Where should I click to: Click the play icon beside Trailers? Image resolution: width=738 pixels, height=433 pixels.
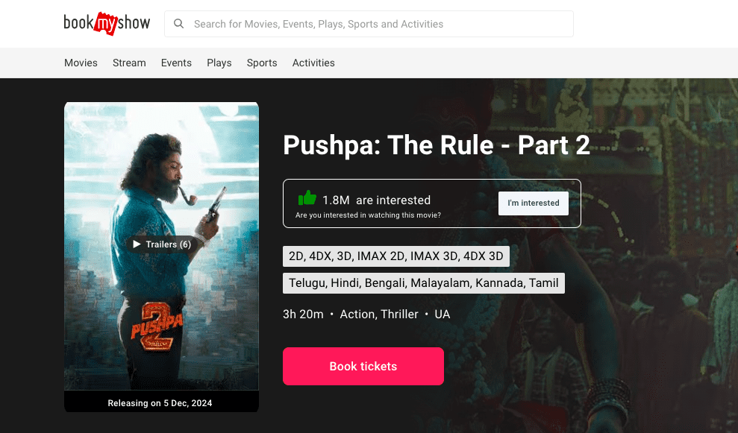pos(137,244)
